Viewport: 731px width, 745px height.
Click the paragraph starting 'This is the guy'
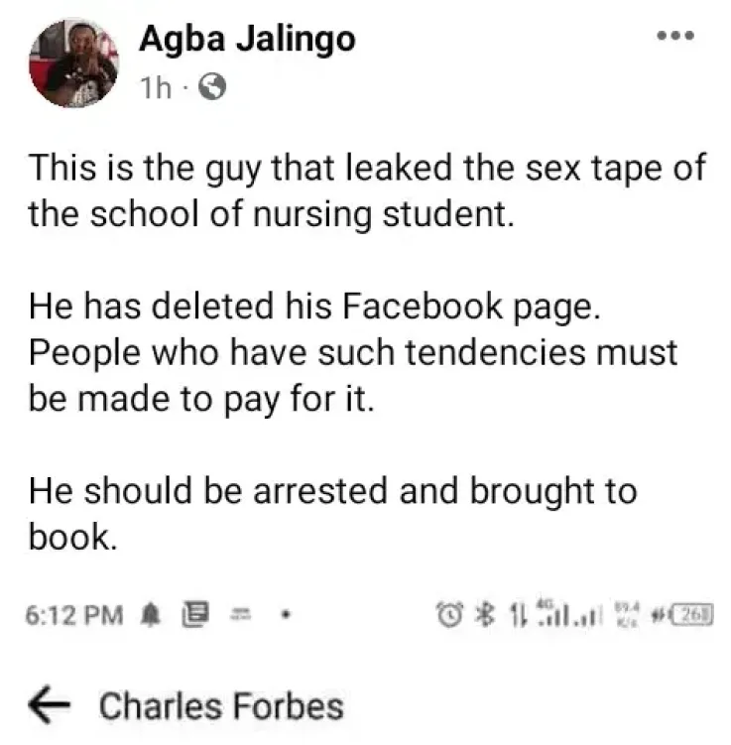367,190
